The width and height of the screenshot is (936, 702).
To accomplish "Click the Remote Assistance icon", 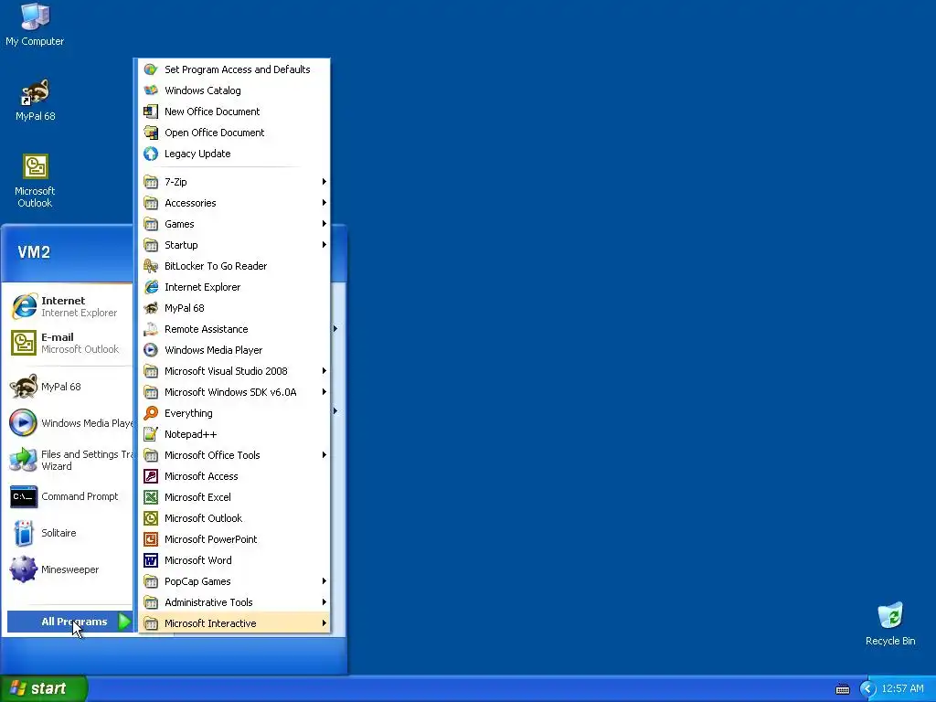I will coord(151,329).
